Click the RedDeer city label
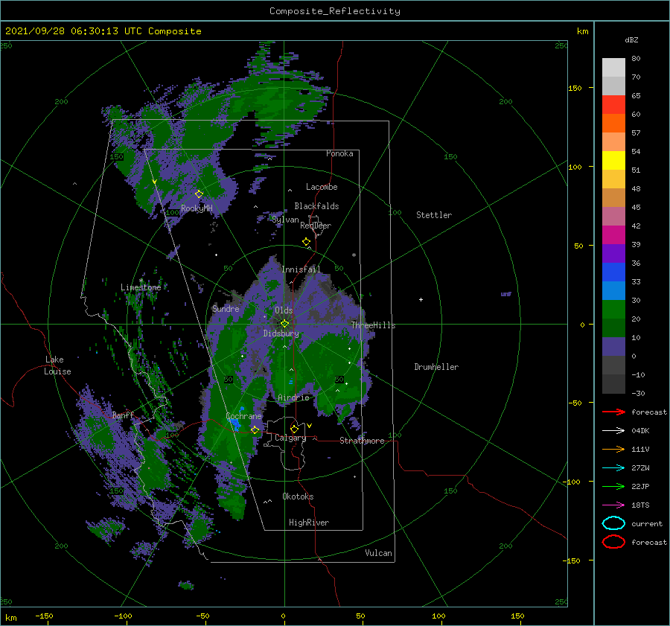The width and height of the screenshot is (670, 626). [316, 226]
